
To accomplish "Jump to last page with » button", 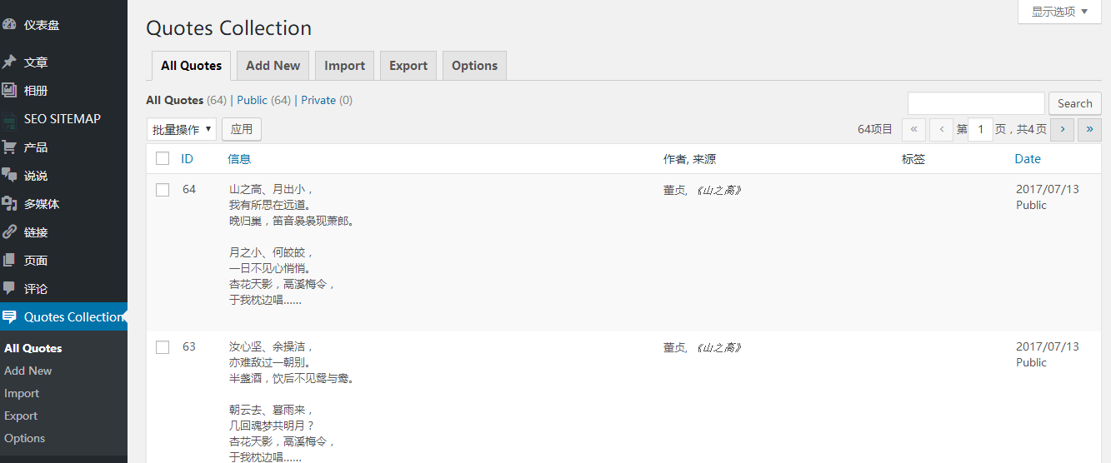I will [1089, 129].
